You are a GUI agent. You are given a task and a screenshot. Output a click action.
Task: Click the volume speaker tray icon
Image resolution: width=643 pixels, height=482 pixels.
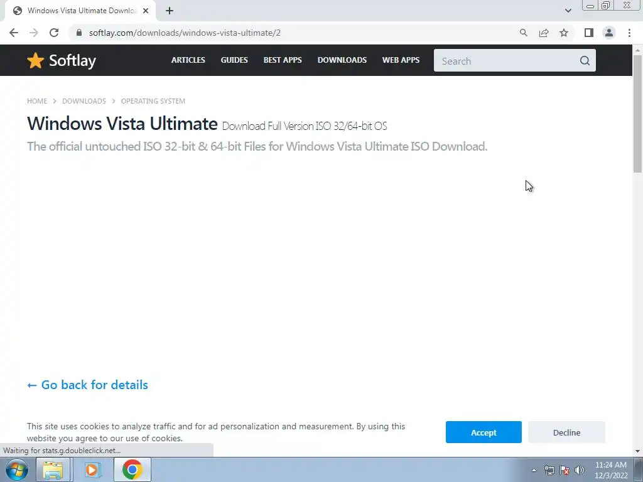[580, 470]
